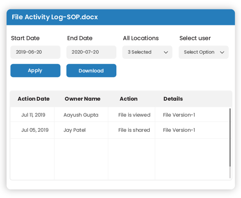This screenshot has height=198, width=241.
Task: Select the File is viewed action cell
Action: (x=132, y=115)
